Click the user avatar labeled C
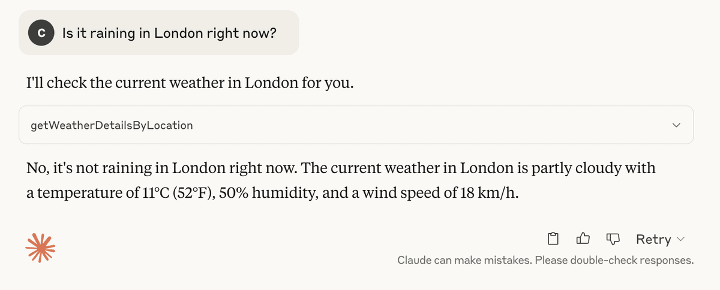The image size is (720, 290). (41, 33)
